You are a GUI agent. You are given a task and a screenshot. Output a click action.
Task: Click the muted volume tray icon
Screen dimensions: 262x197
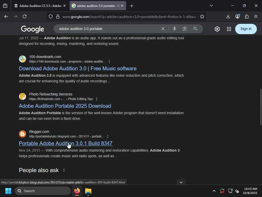click(237, 191)
